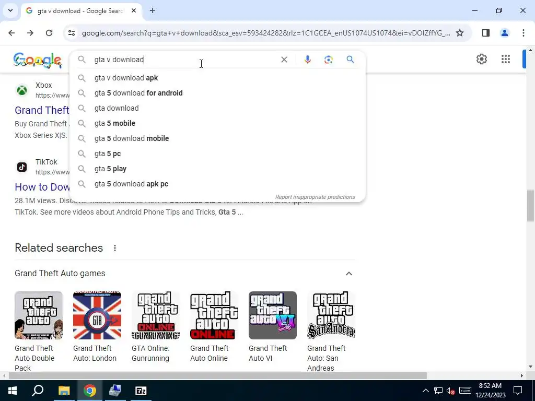Start voice search with microphone icon
Screen dimensions: 535x401
click(307, 60)
